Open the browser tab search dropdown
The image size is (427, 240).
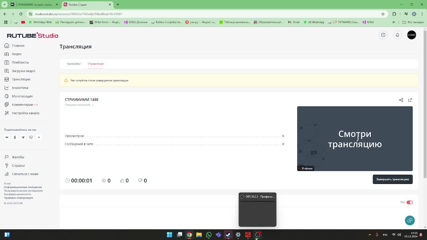coord(4,5)
